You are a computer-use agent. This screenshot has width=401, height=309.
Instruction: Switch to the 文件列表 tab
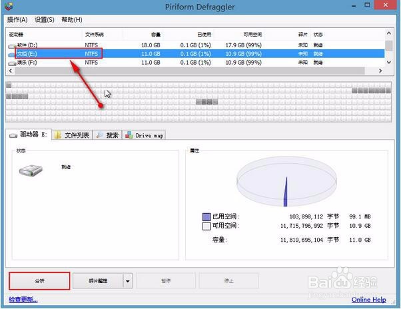click(72, 135)
